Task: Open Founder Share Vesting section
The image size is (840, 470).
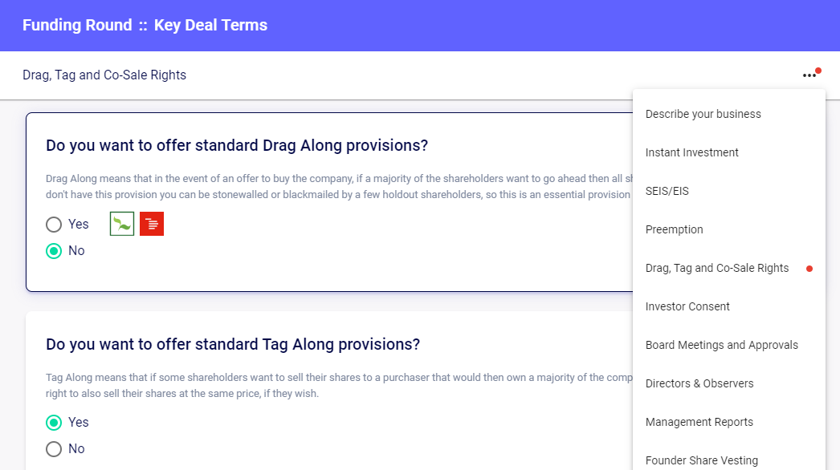Action: (701, 460)
